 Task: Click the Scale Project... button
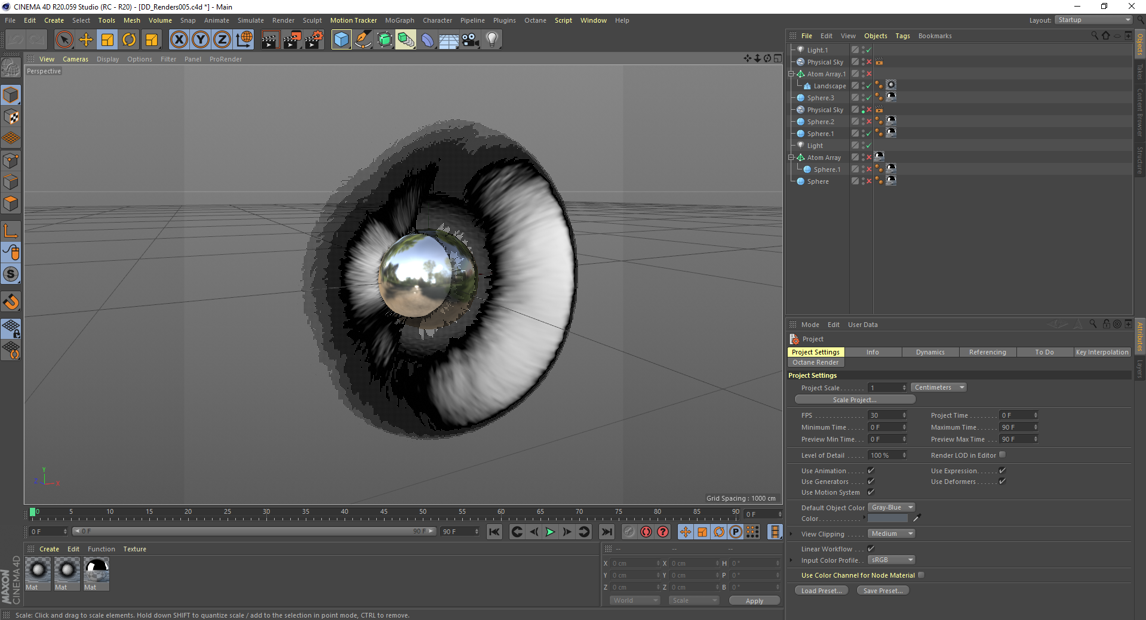(855, 400)
